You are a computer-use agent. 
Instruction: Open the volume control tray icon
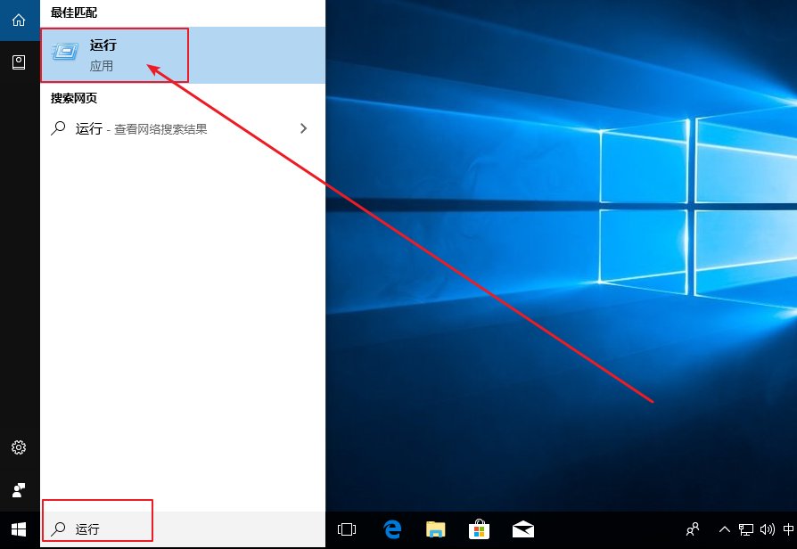pyautogui.click(x=767, y=529)
